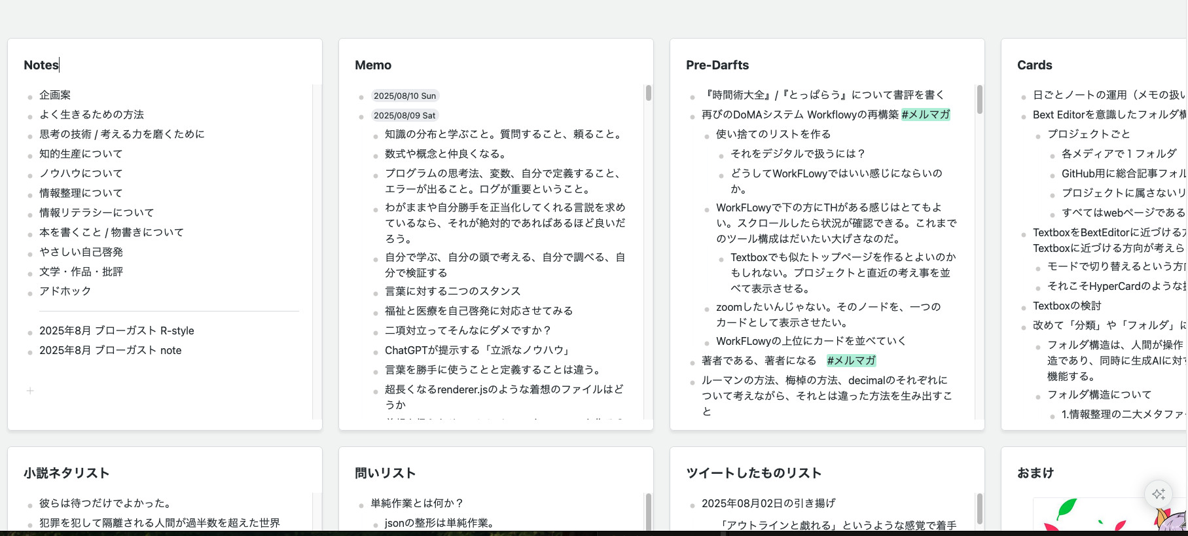Click the plus icon to add a Notes item
The height and width of the screenshot is (536, 1188).
click(30, 391)
